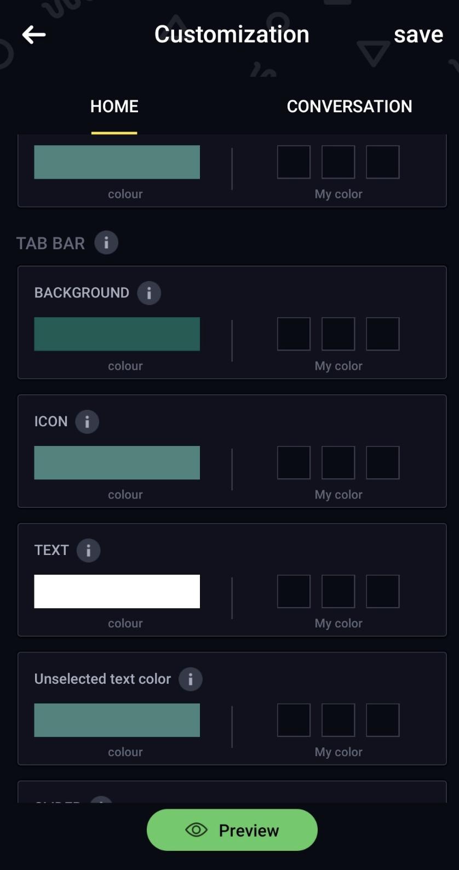Open the TEXT info icon
Screen dimensions: 459x870
[88, 551]
